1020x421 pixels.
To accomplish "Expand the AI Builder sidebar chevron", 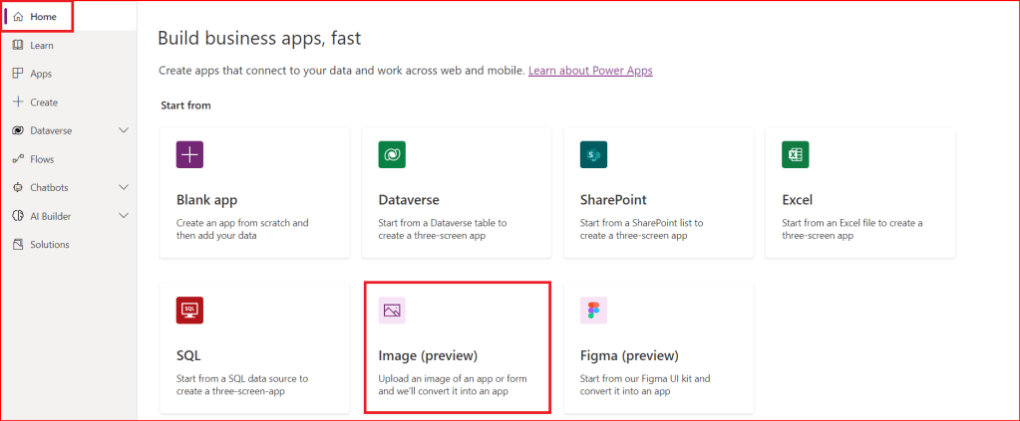I will (x=124, y=216).
